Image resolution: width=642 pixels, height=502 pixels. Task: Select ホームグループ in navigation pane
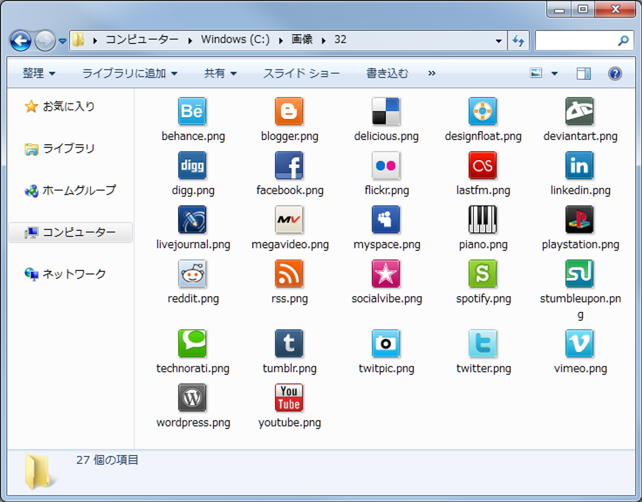click(70, 190)
